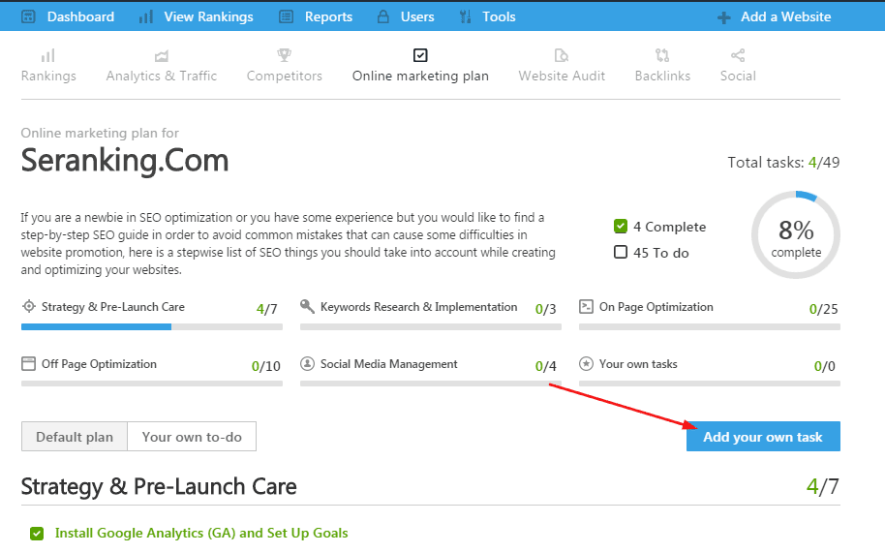This screenshot has height=553, width=885.
Task: Click the Competitors trophy icon
Action: pyautogui.click(x=284, y=55)
